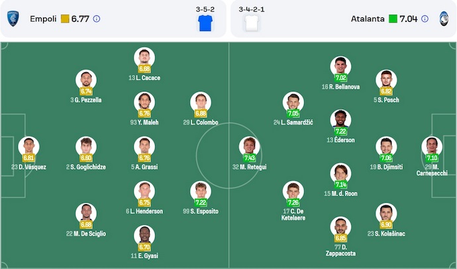Viewport: 457px width, 269px height.
Task: Open D. Vásquez goalkeeper avatar
Action: click(x=28, y=146)
